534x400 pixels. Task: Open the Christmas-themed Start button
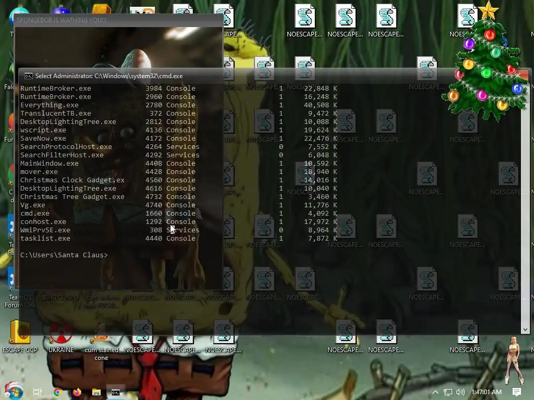[14, 391]
